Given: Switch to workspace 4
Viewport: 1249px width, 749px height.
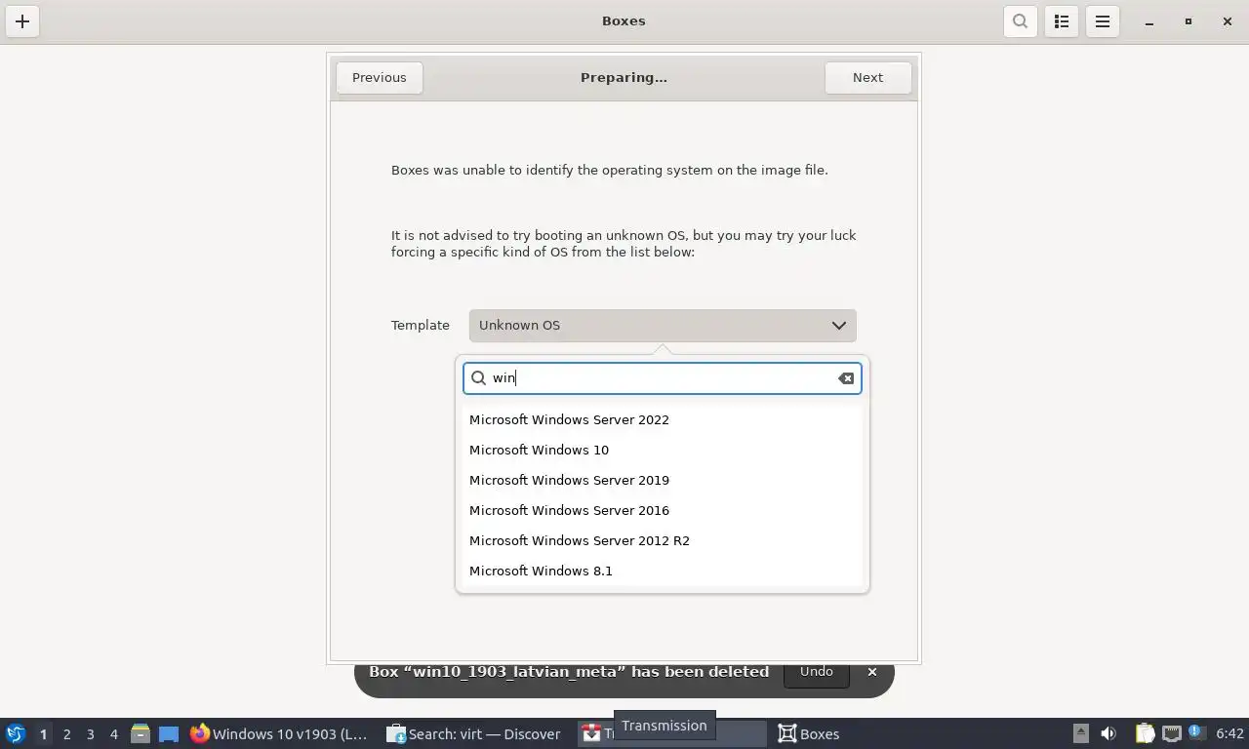Looking at the screenshot, I should pyautogui.click(x=114, y=734).
